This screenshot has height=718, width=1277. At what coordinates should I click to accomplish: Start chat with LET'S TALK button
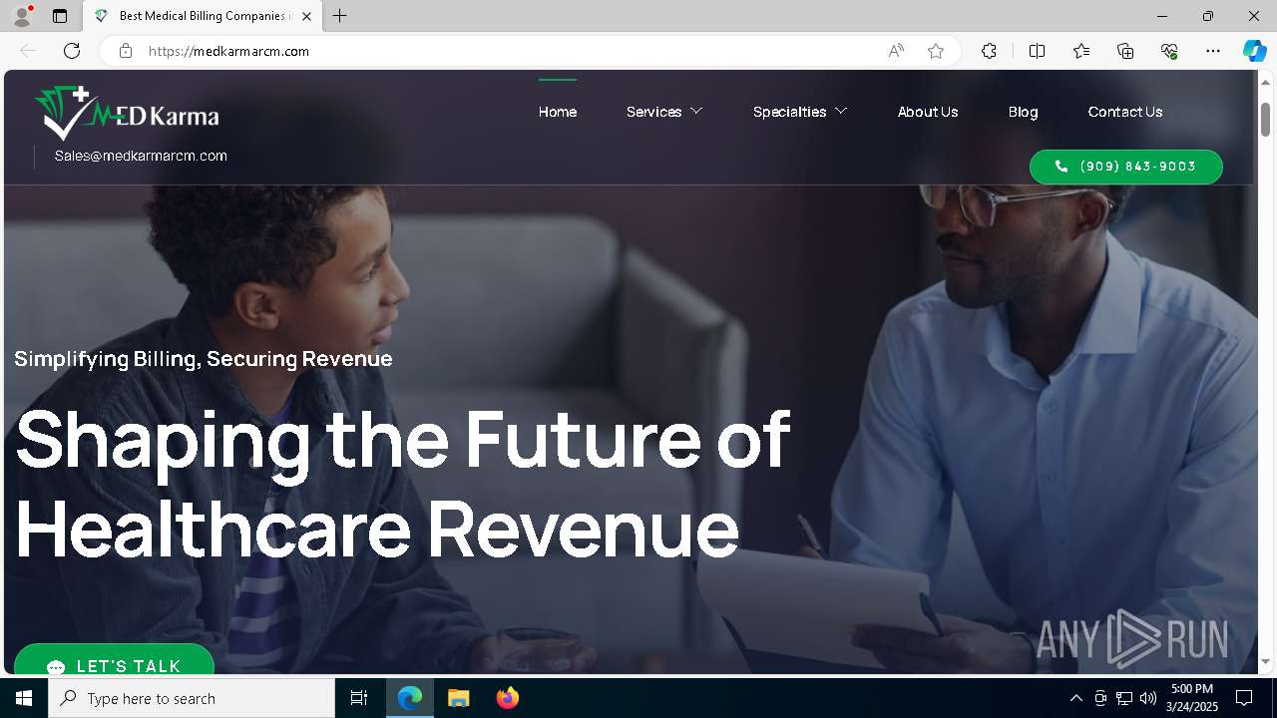pyautogui.click(x=114, y=660)
